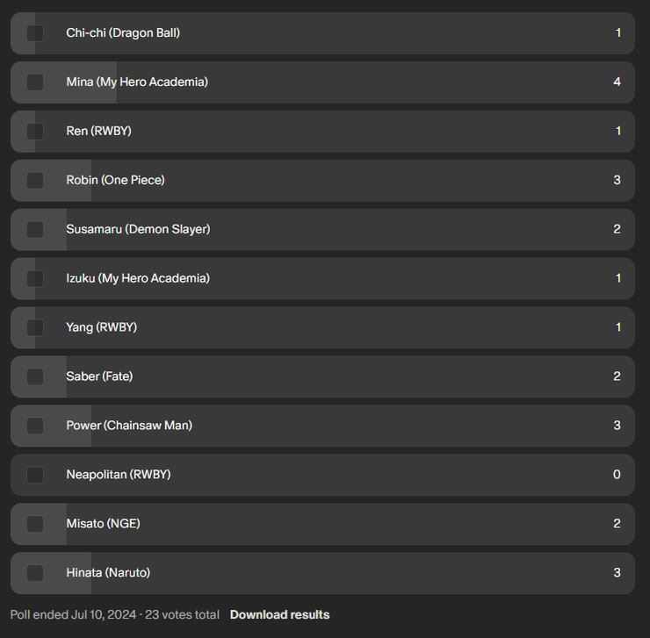Image resolution: width=650 pixels, height=638 pixels.
Task: Click the Saber (Fate) option label
Action: point(99,376)
